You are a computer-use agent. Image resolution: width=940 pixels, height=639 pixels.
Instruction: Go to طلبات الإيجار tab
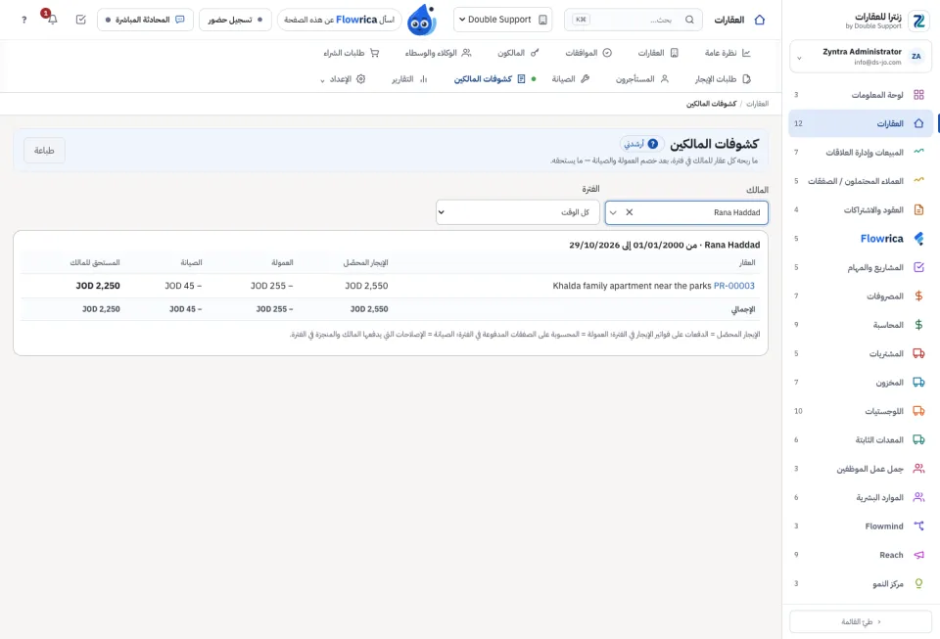pyautogui.click(x=723, y=79)
